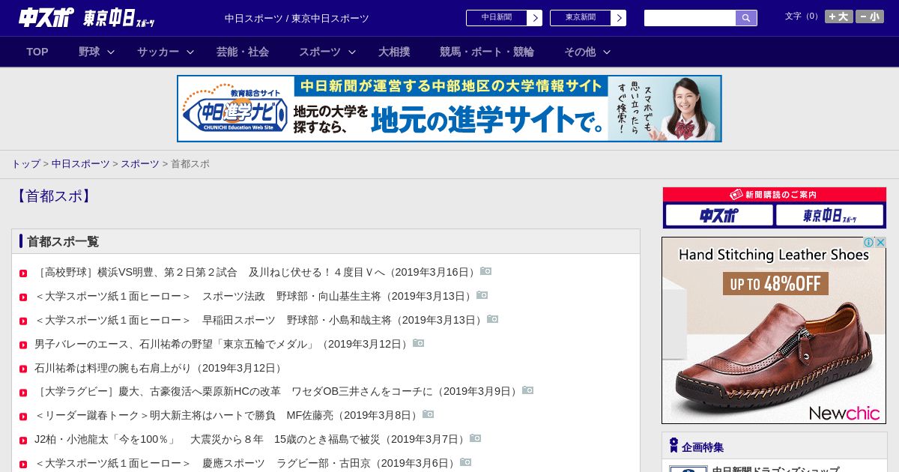Click the 東京中日スポーツ logo in header

tap(119, 18)
